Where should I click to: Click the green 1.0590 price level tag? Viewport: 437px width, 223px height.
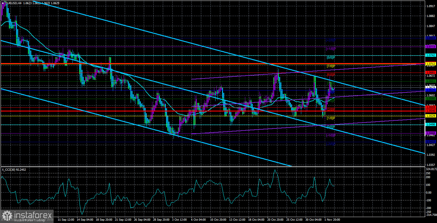[431, 98]
